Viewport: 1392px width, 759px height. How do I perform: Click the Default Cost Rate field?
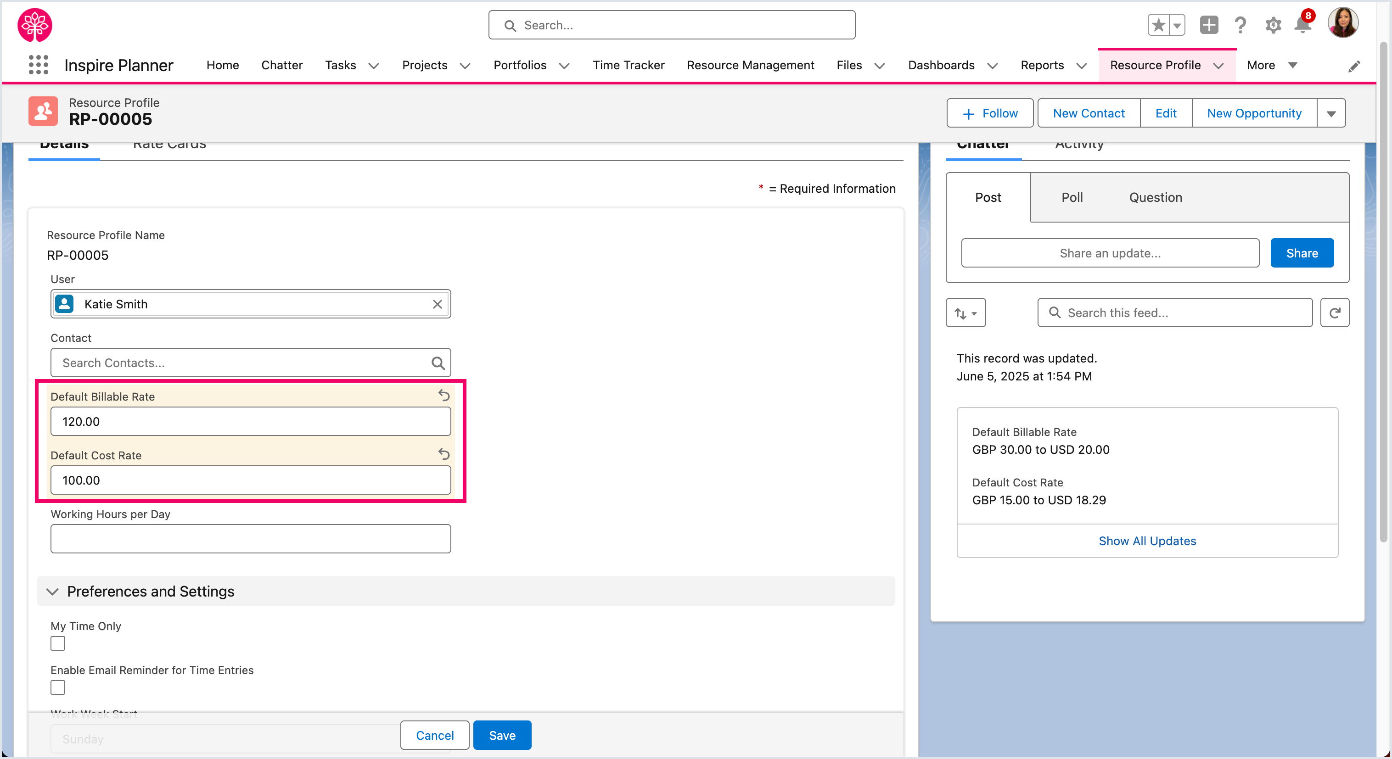click(251, 480)
